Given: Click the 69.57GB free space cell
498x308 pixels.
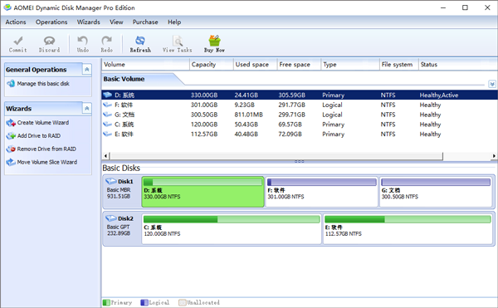Looking at the screenshot, I should pos(290,125).
